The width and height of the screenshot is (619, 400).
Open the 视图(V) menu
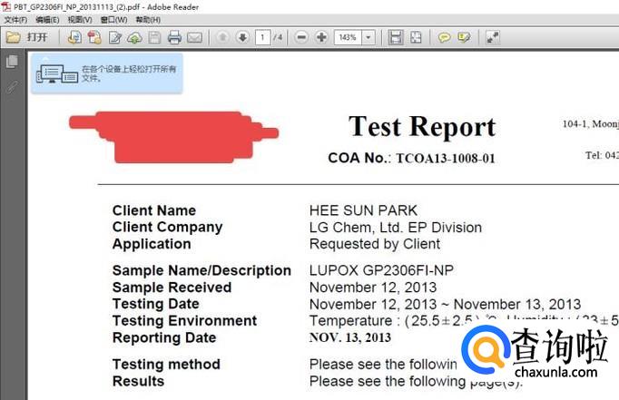pos(80,19)
